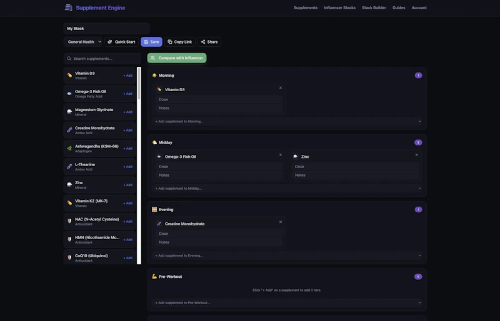This screenshot has width=500, height=321.
Task: Go to the Stack Builder page
Action: coord(374,7)
